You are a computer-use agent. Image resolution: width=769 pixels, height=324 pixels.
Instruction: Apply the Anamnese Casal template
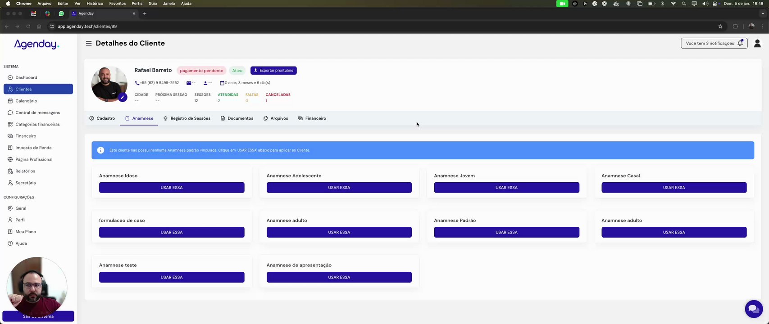tap(674, 188)
